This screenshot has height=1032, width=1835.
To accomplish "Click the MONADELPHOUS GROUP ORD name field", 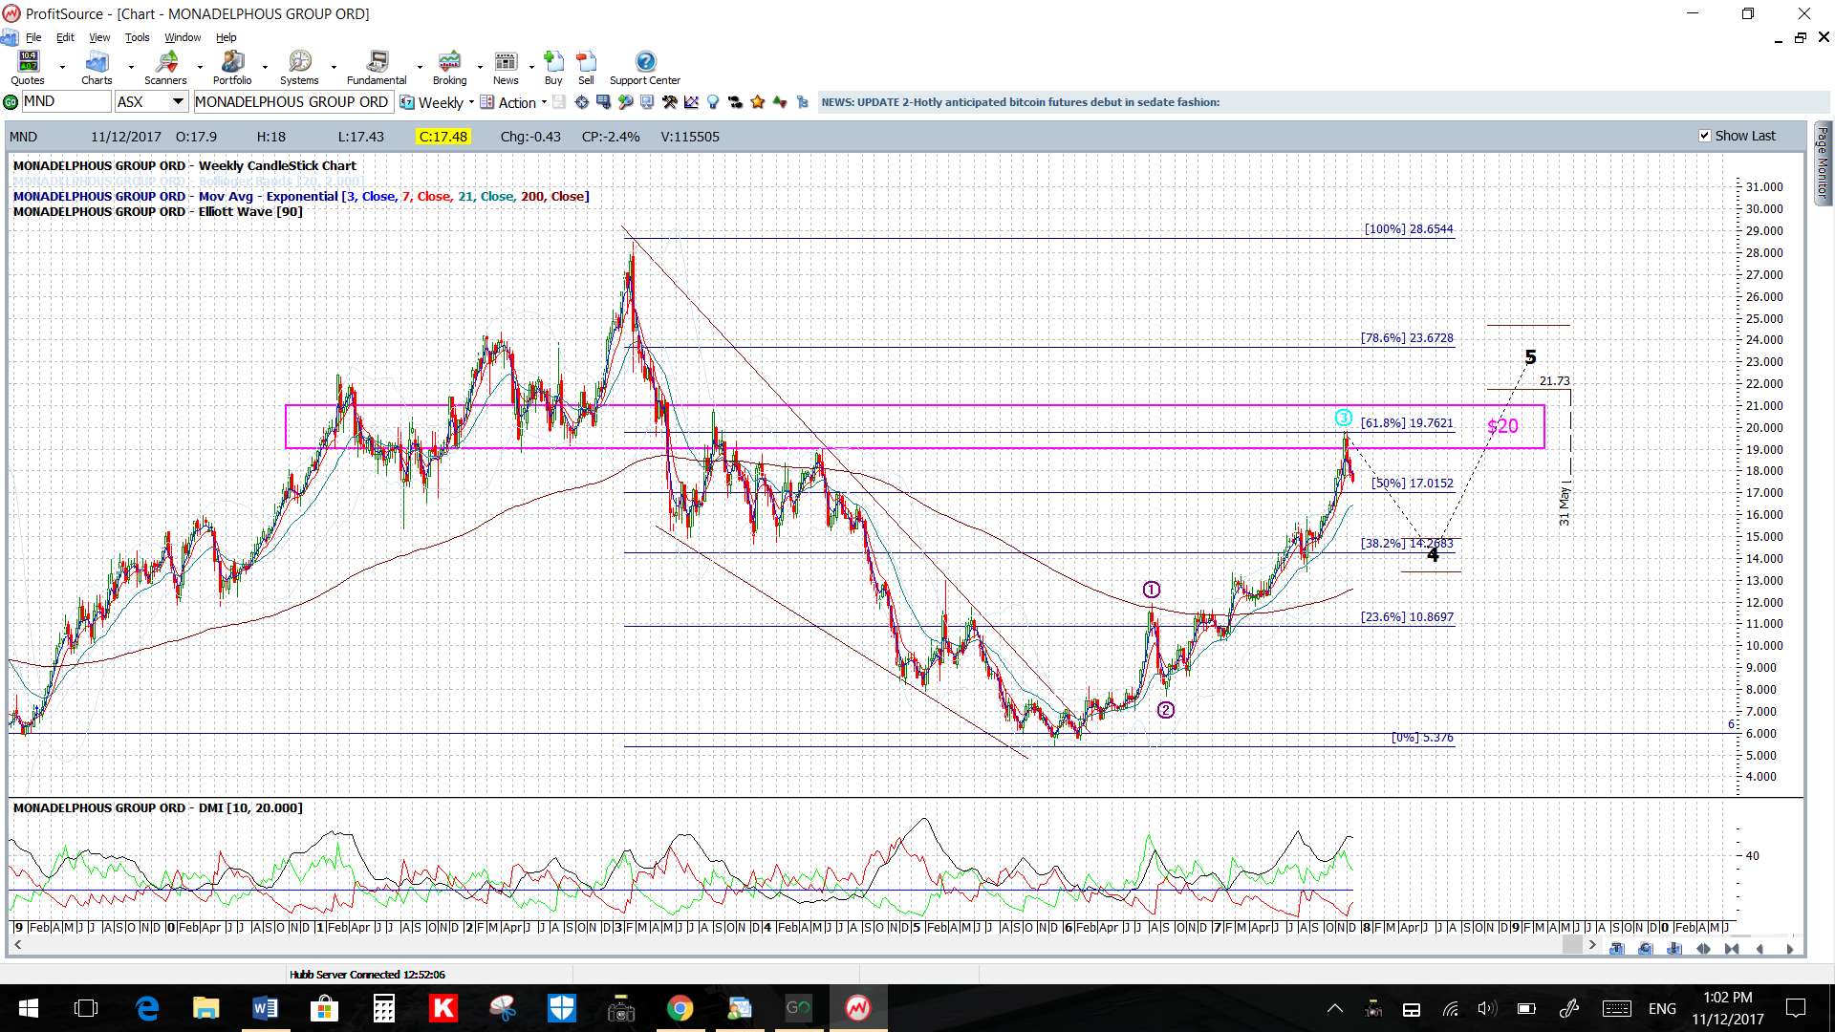I will [x=292, y=101].
